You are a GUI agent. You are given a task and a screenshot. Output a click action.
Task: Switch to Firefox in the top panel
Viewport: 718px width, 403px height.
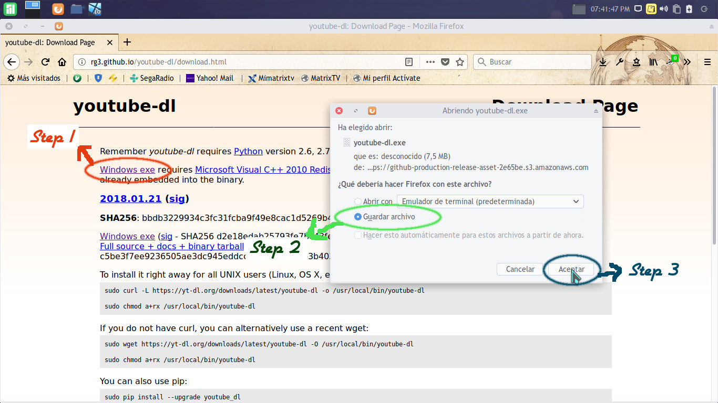[x=58, y=9]
